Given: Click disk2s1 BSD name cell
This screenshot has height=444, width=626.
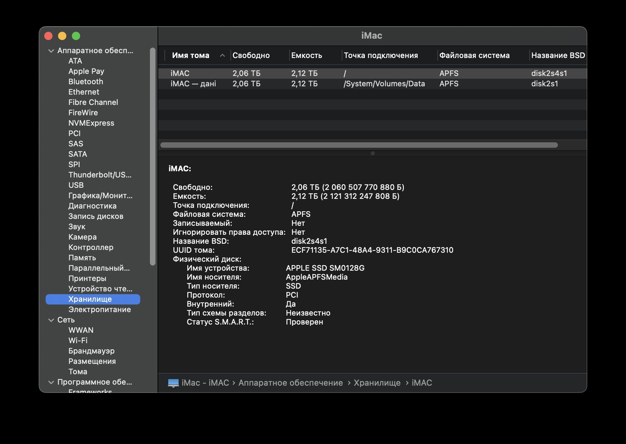Looking at the screenshot, I should 544,84.
